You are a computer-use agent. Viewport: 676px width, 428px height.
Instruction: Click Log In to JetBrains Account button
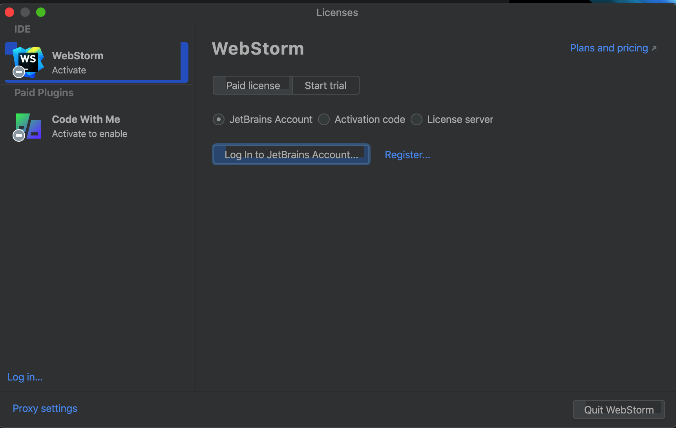pos(291,155)
